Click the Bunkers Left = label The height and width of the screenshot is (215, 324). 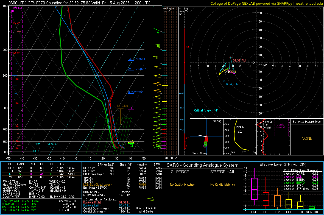tap(92, 205)
